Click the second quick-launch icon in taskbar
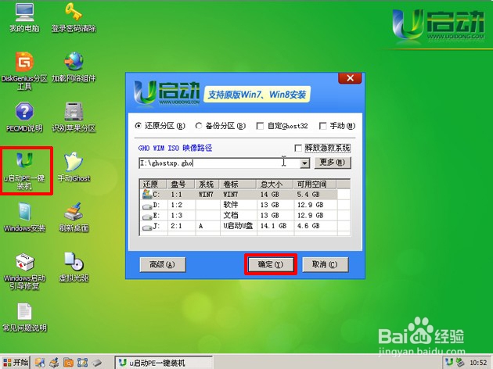Image resolution: width=493 pixels, height=369 pixels. (55, 363)
